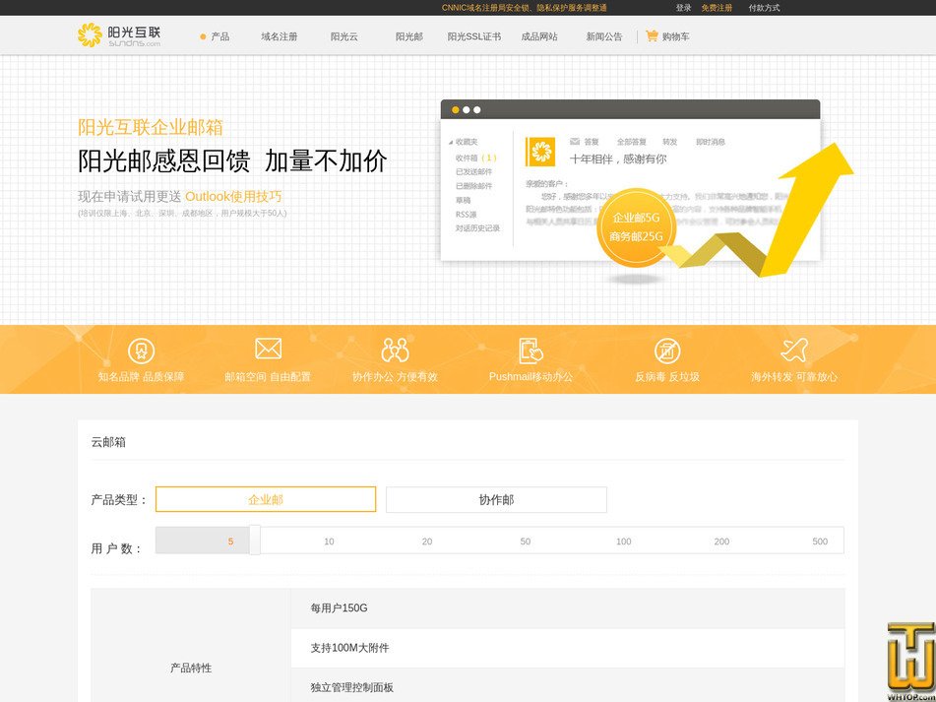Click the 阳光邮感恩回馈 加量不加价 headline
The width and height of the screenshot is (936, 702).
coord(232,161)
